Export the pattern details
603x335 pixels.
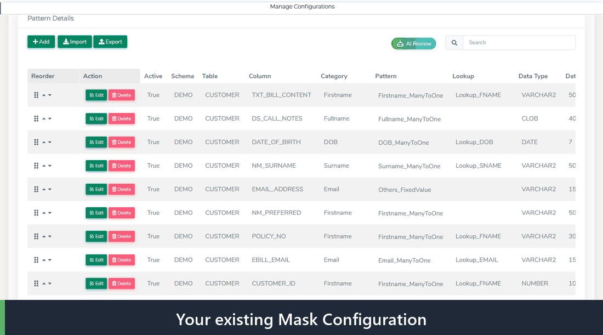110,42
